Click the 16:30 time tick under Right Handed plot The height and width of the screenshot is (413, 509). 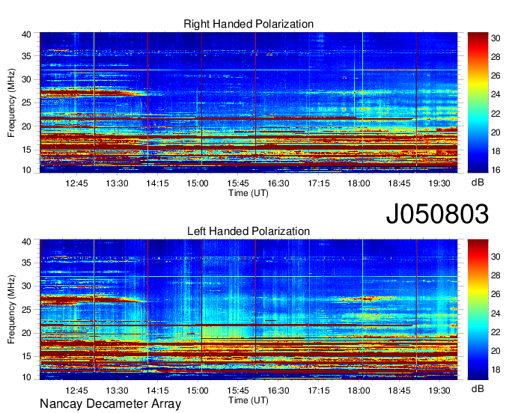coord(278,183)
